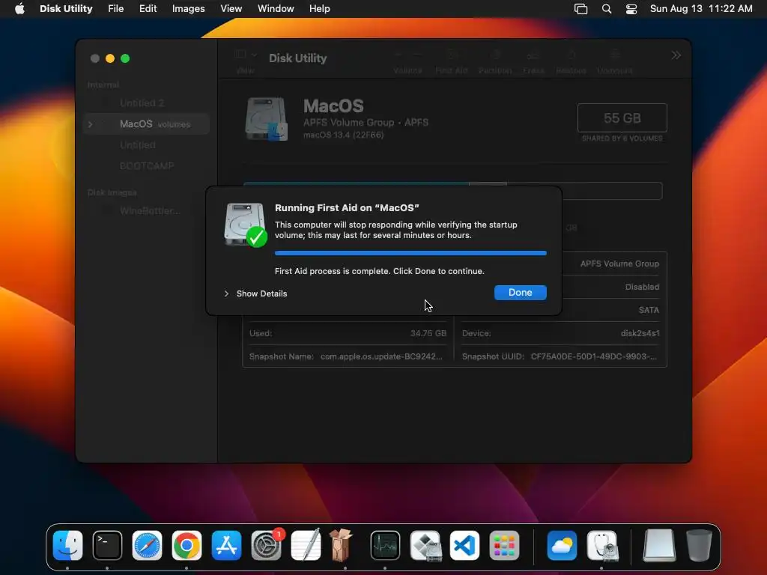Viewport: 767px width, 575px height.
Task: Expand Show Details disclosure chevron
Action: pyautogui.click(x=226, y=293)
